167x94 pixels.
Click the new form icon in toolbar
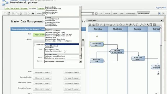(5, 14)
